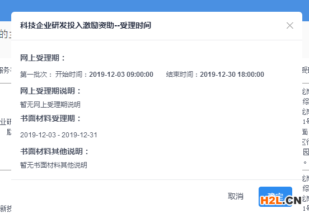The height and width of the screenshot is (213, 309).
Task: Select the dialog title 科技企业研发投入激励资助--受理时间
Action: coord(86,25)
